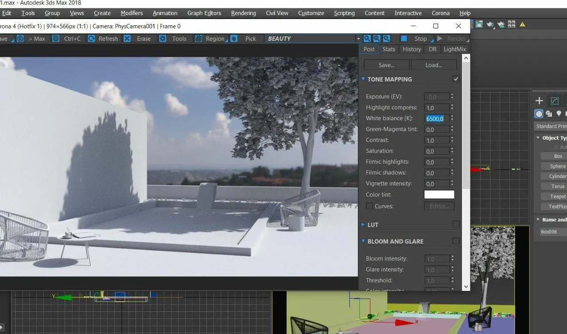Expand the LUT section triangle
The image size is (567, 334).
point(363,225)
